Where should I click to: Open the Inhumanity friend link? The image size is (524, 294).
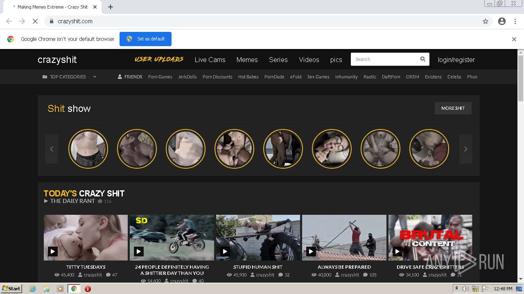click(x=346, y=77)
